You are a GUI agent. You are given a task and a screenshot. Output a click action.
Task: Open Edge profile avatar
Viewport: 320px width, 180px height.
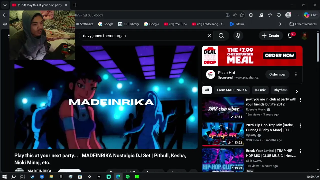pyautogui.click(x=288, y=15)
